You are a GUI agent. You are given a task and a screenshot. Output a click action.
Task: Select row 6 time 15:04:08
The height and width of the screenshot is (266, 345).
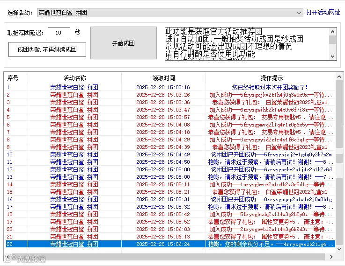pos(163,125)
